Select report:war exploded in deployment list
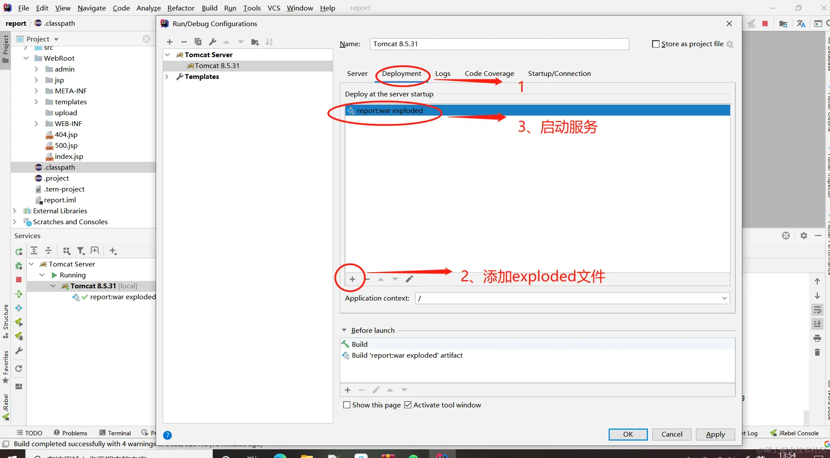Image resolution: width=830 pixels, height=458 pixels. [537, 110]
